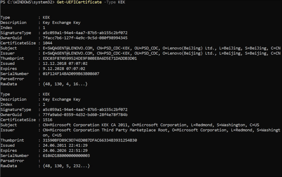Click the CertificateSize value 1044
282x177 pixels.
(x=48, y=43)
